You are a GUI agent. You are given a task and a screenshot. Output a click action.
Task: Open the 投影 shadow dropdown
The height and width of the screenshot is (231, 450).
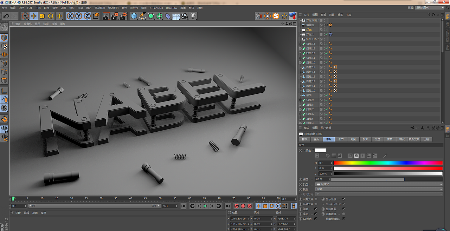[379, 189]
